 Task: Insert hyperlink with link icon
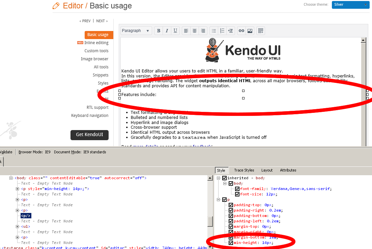click(x=241, y=31)
